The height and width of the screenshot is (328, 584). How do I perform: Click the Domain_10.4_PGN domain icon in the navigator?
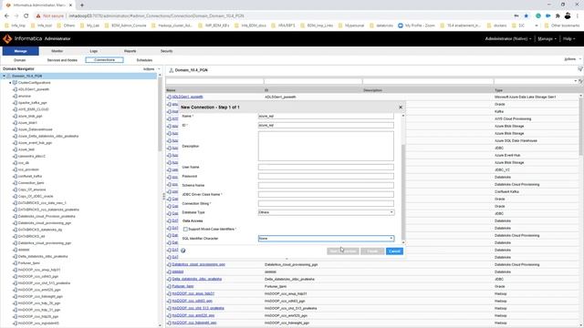pos(9,76)
